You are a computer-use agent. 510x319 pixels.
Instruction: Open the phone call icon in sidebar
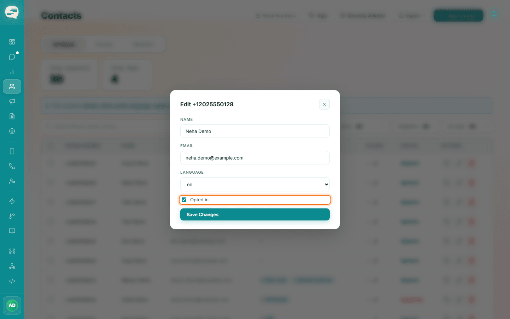coord(12,166)
